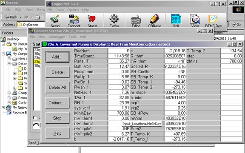Click the Stop button

(57, 118)
